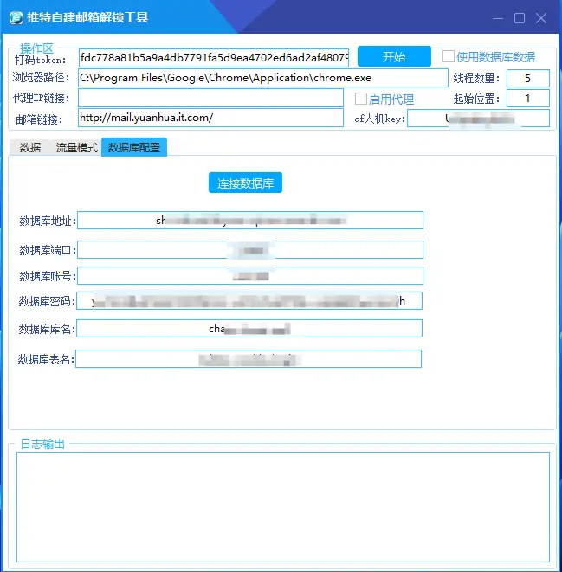Click the 数据库账号: label

pos(48,276)
